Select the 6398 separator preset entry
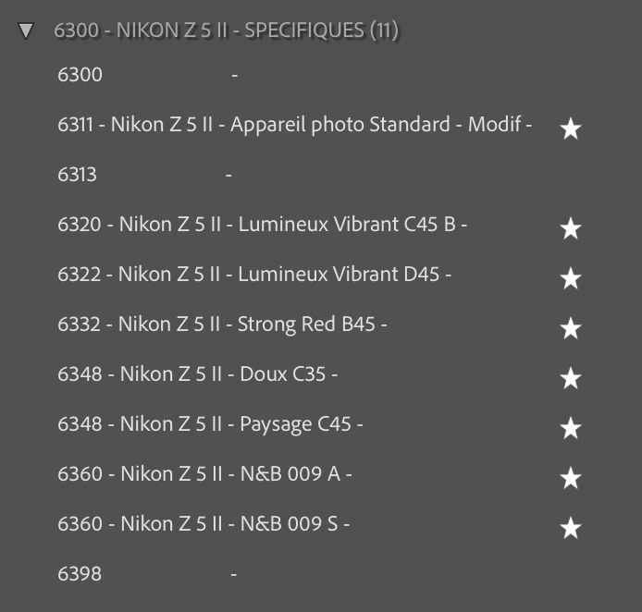Image resolution: width=642 pixels, height=612 pixels. point(80,574)
